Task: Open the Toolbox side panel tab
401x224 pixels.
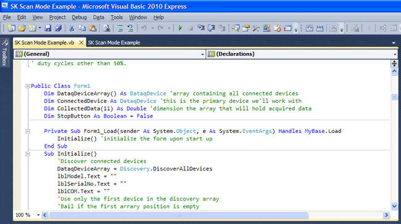Action: click(4, 52)
